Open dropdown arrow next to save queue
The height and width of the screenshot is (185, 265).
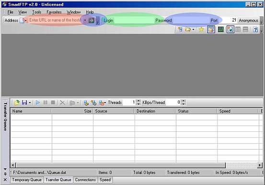coord(30,103)
